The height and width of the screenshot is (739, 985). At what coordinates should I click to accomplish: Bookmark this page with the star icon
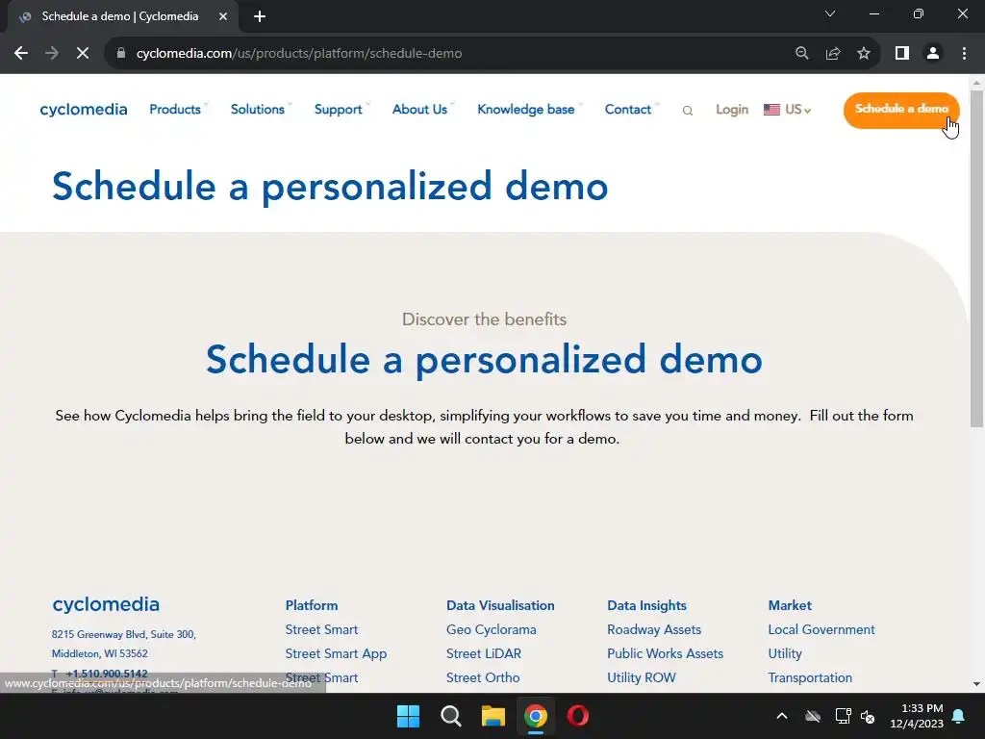coord(864,54)
